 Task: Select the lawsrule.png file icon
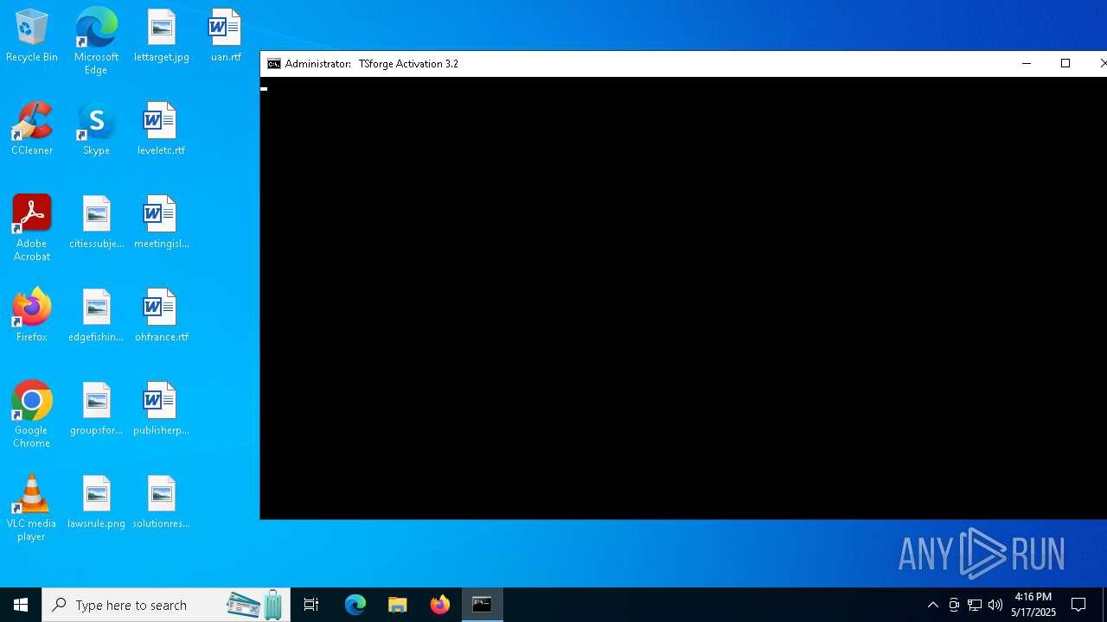(x=96, y=503)
